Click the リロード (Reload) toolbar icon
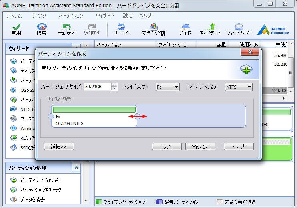 pyautogui.click(x=121, y=29)
